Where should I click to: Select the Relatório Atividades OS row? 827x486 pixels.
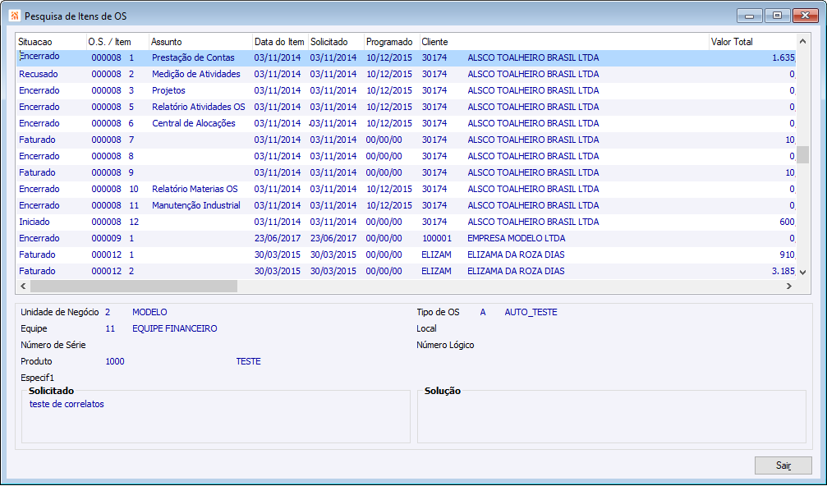(x=407, y=107)
